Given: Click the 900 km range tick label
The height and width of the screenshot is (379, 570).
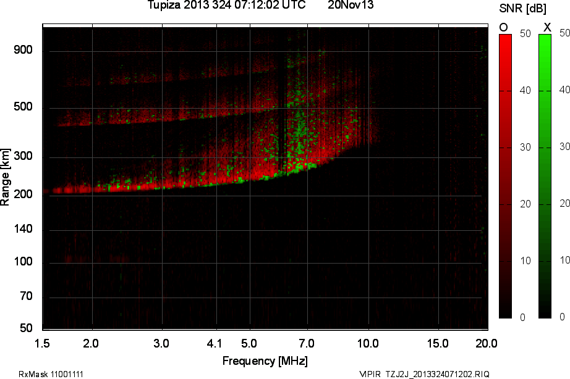Looking at the screenshot, I should point(23,50).
